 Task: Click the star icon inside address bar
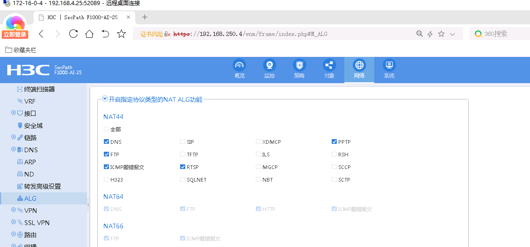441,34
